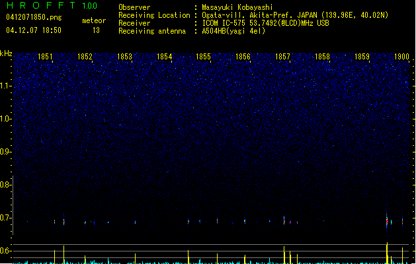Click the meteor count label
Viewport: 416px width, 264px height.
(x=94, y=20)
